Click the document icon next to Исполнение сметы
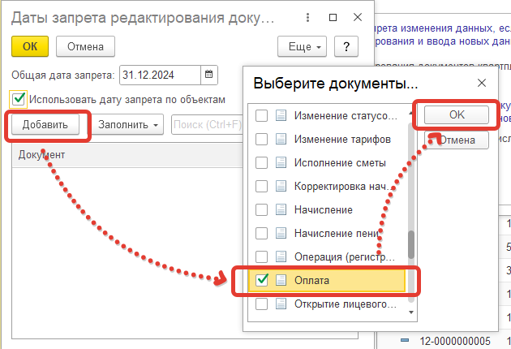 (281, 162)
